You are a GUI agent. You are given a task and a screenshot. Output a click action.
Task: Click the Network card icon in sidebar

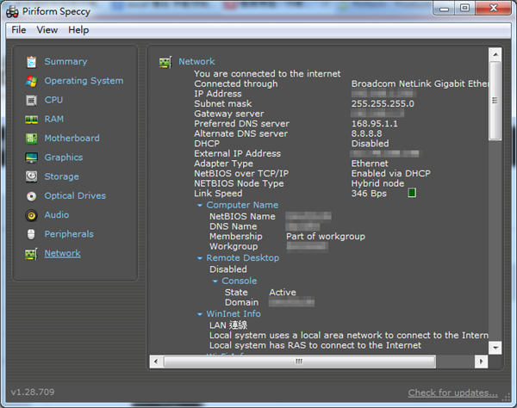click(x=31, y=254)
